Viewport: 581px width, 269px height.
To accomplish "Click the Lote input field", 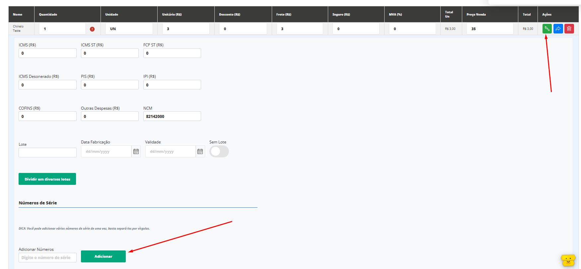I will (47, 152).
